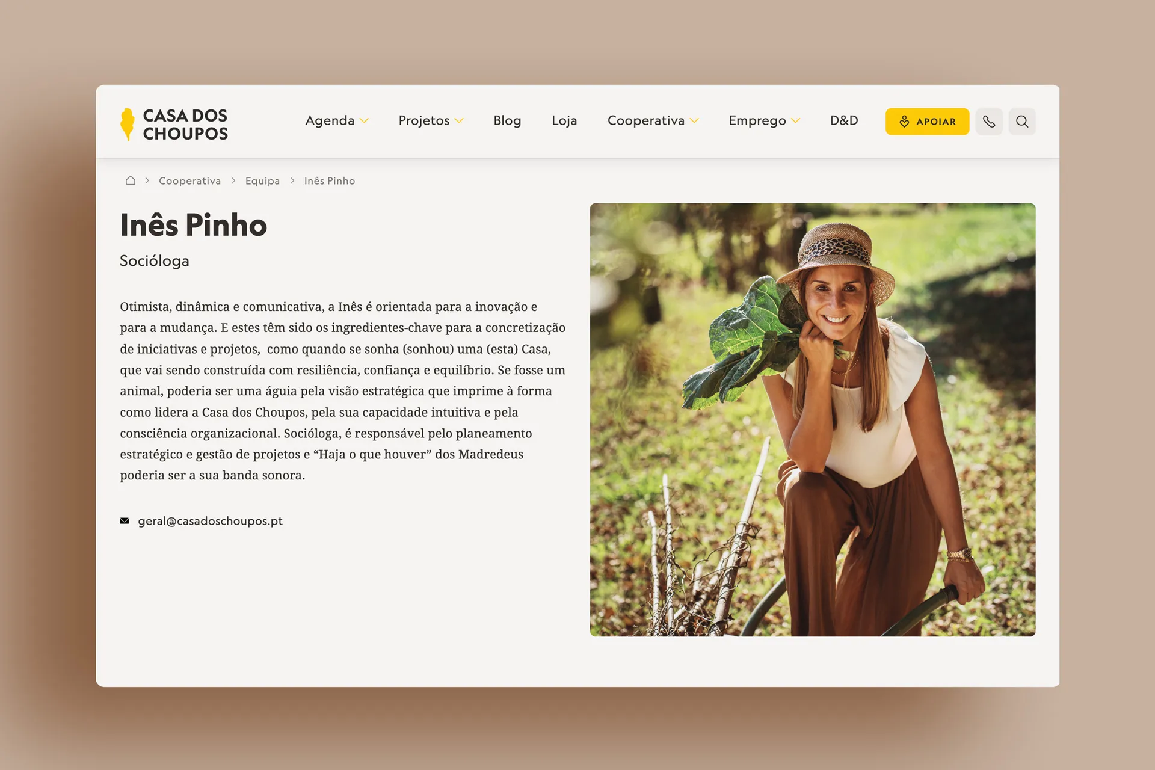Go to Cooperativa breadcrumb link
The height and width of the screenshot is (770, 1155).
189,181
